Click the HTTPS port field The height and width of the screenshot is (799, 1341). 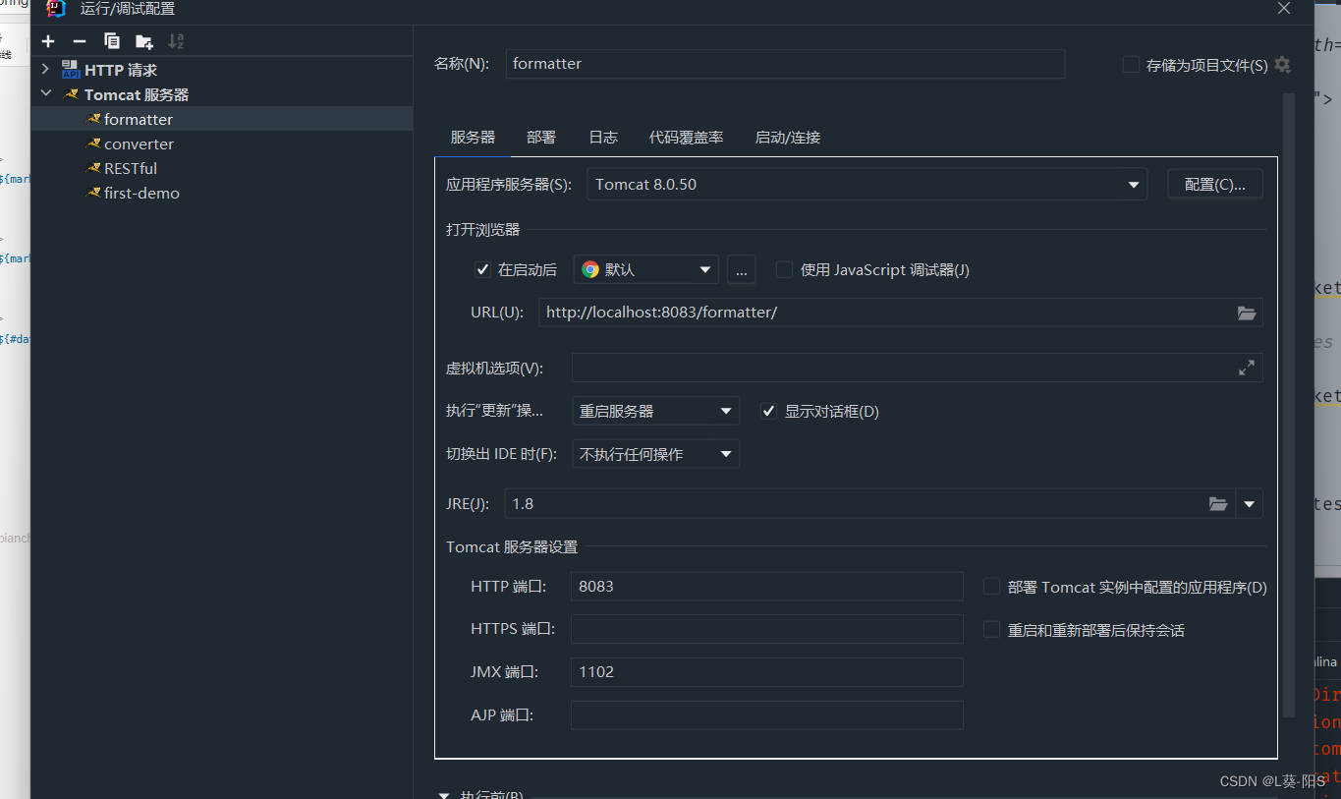(766, 629)
